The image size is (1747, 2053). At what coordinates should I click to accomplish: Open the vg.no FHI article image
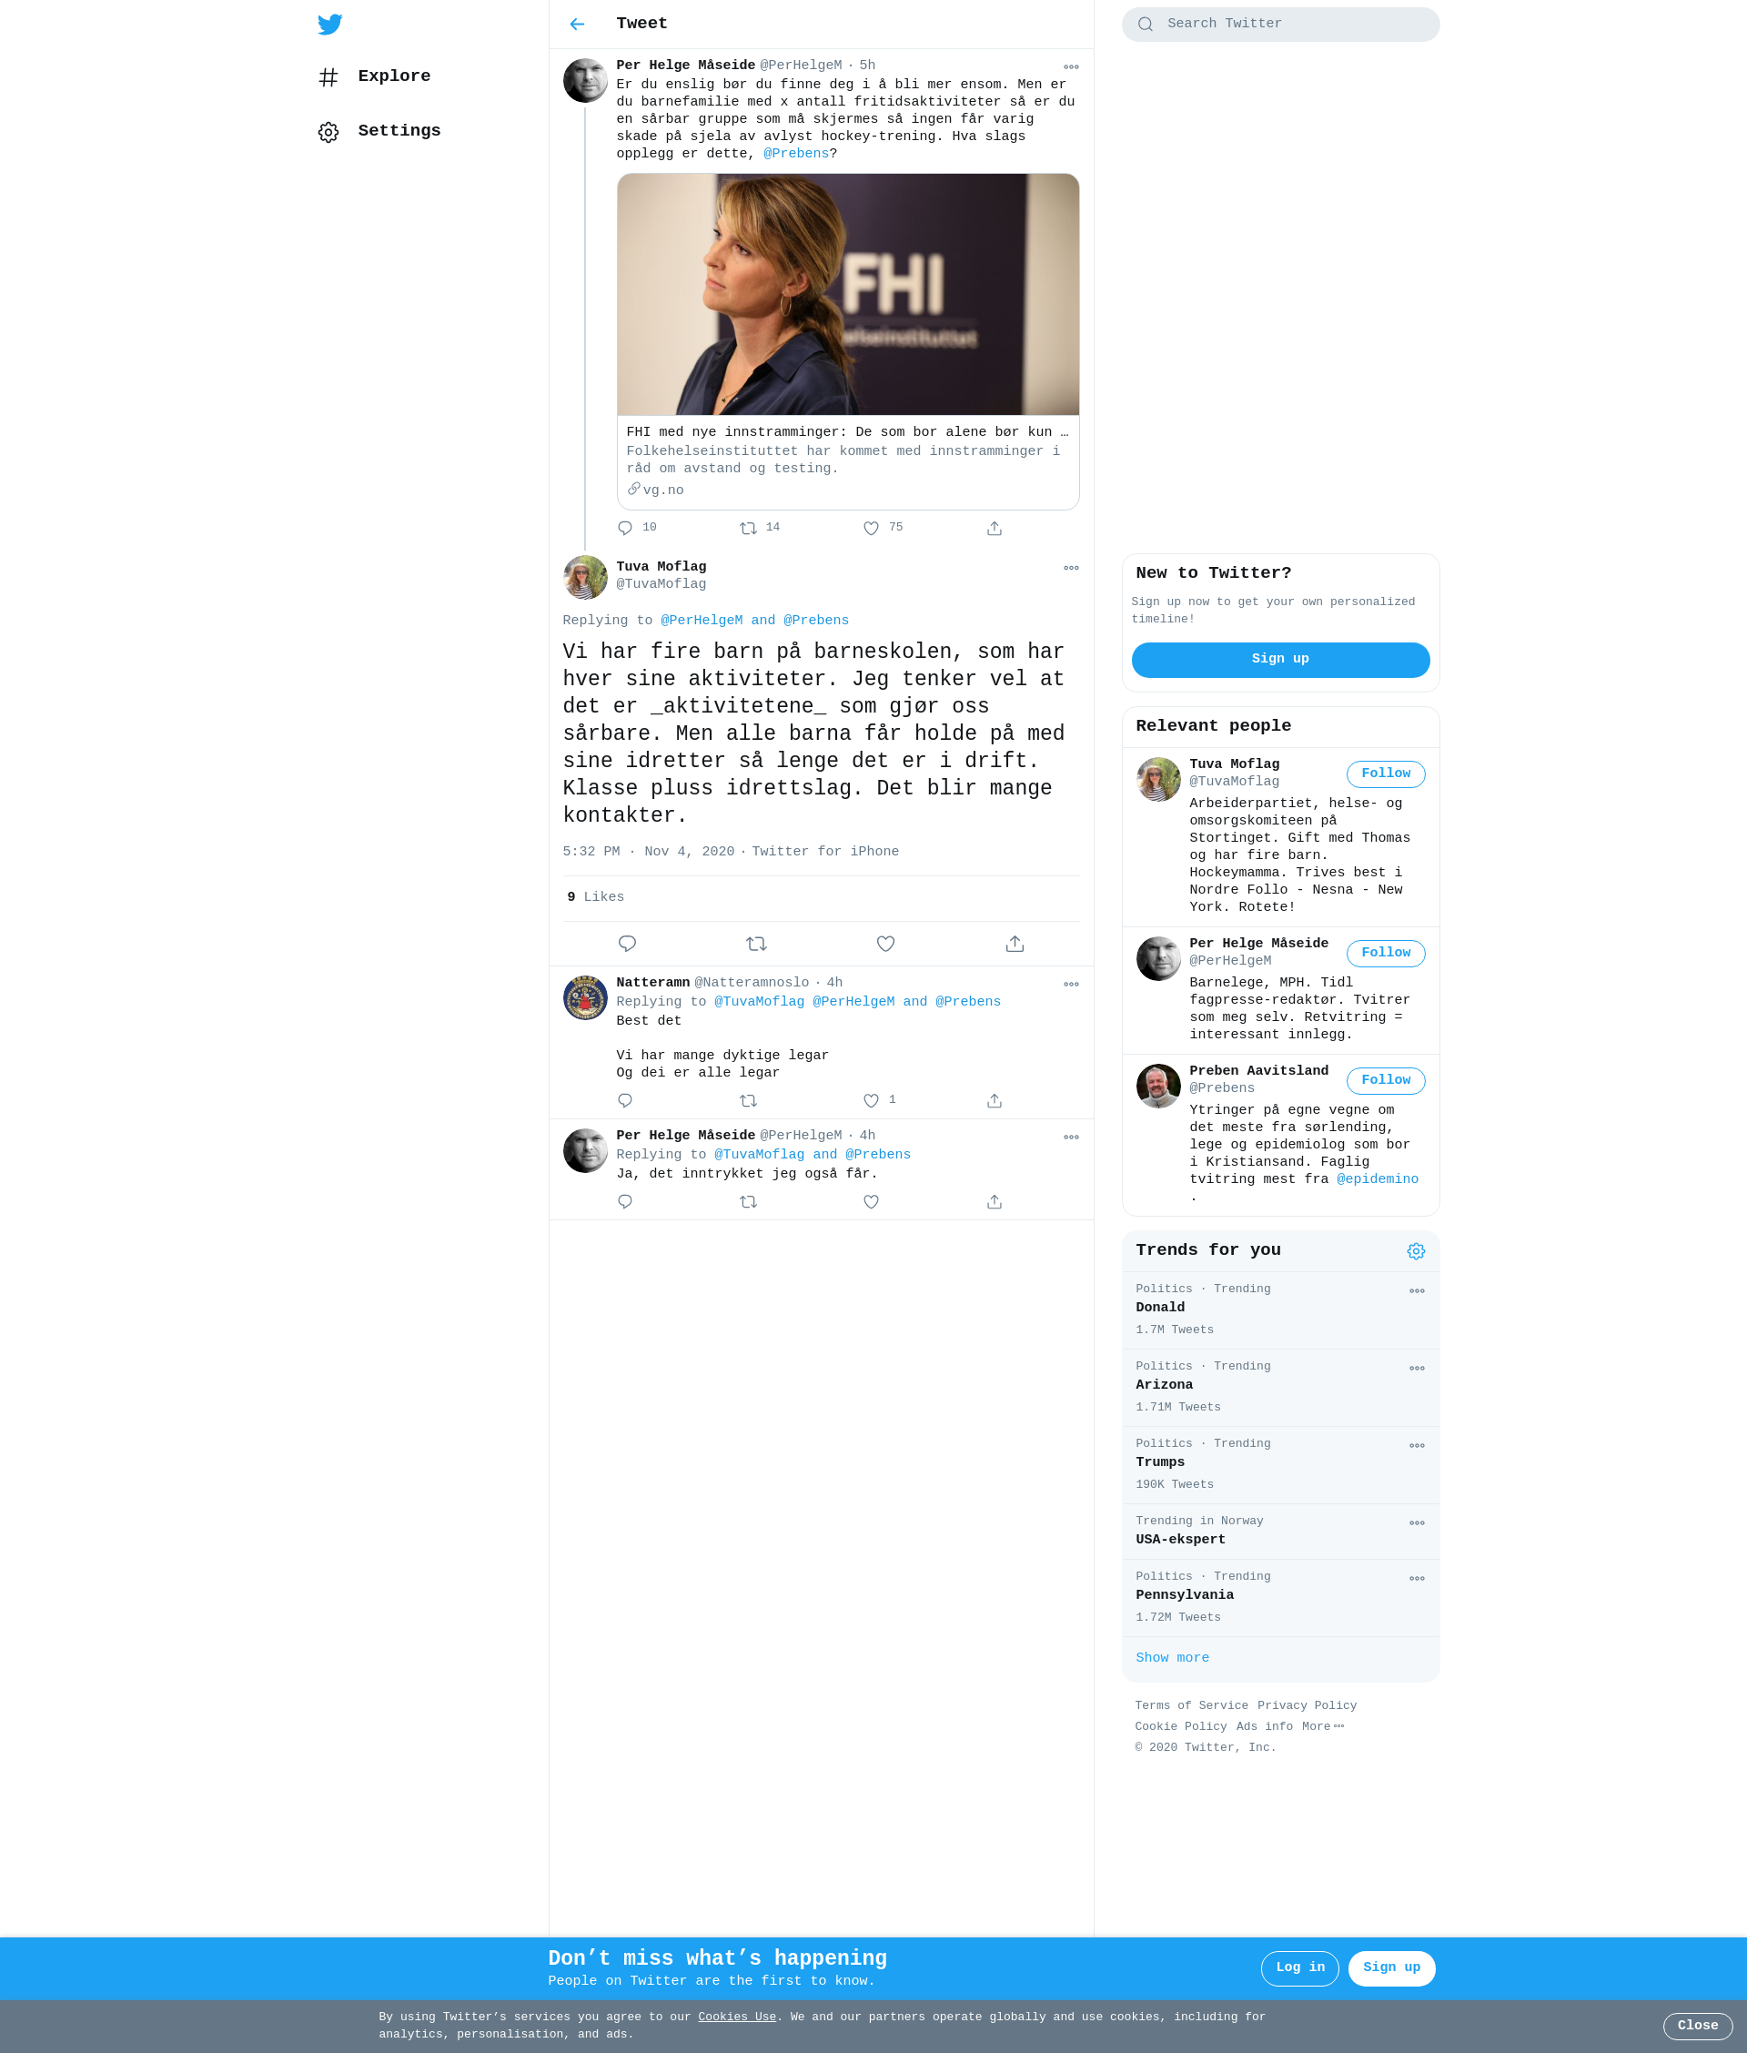tap(848, 294)
